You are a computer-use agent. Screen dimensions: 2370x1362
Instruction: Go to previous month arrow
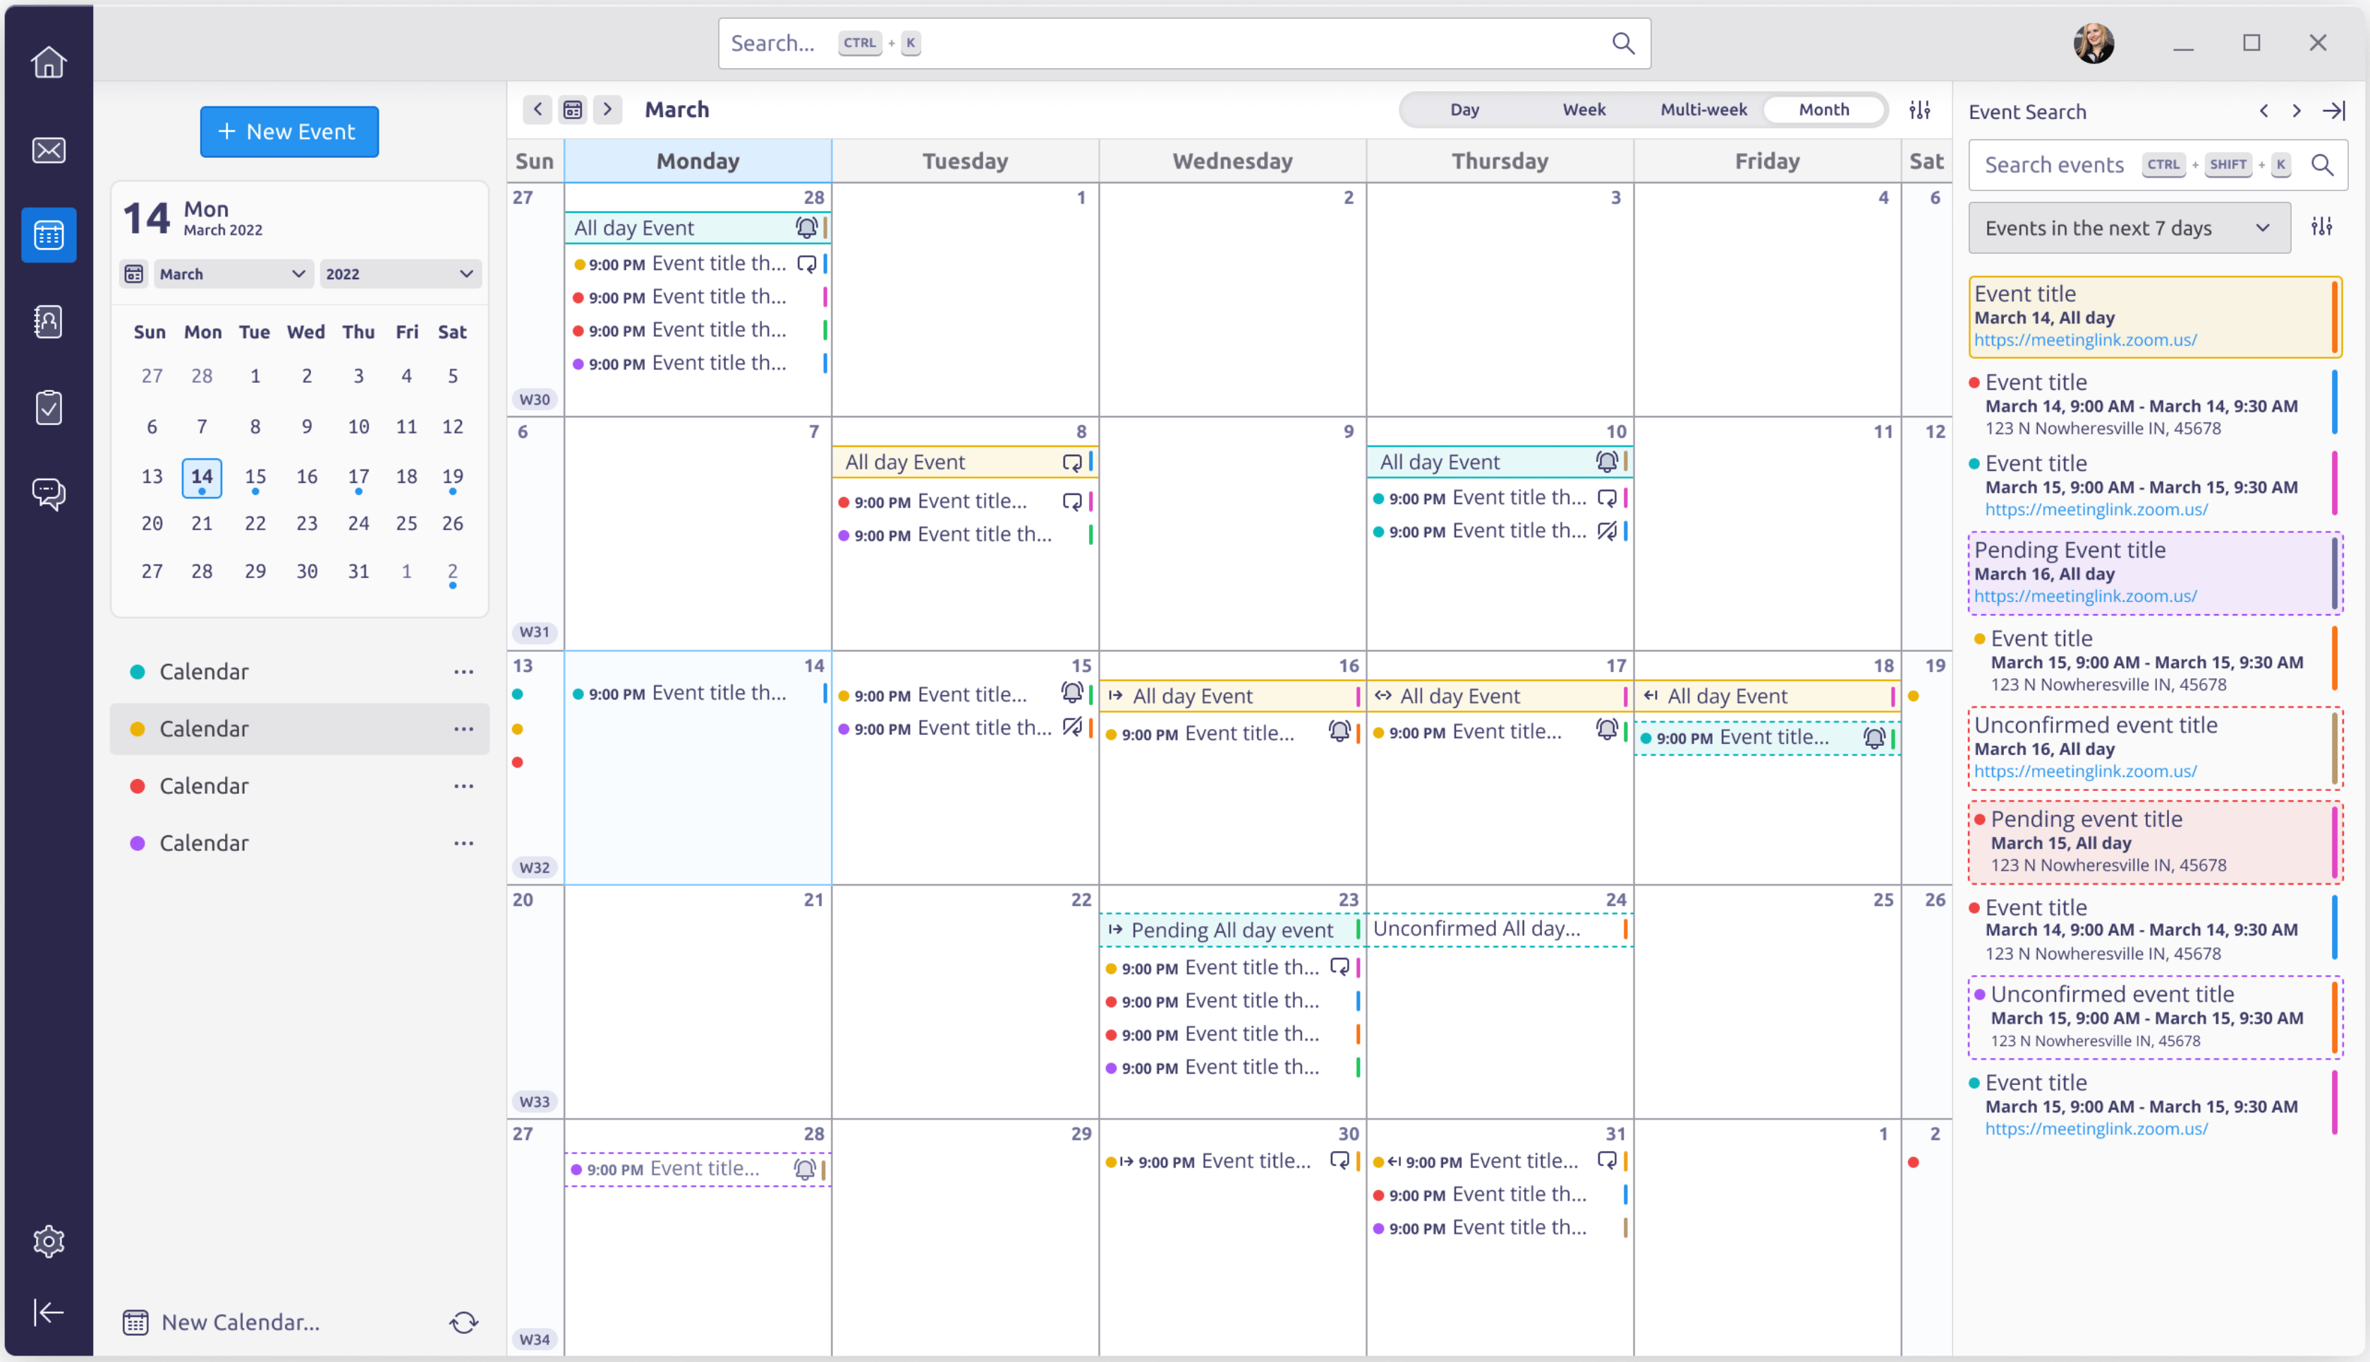pyautogui.click(x=537, y=109)
